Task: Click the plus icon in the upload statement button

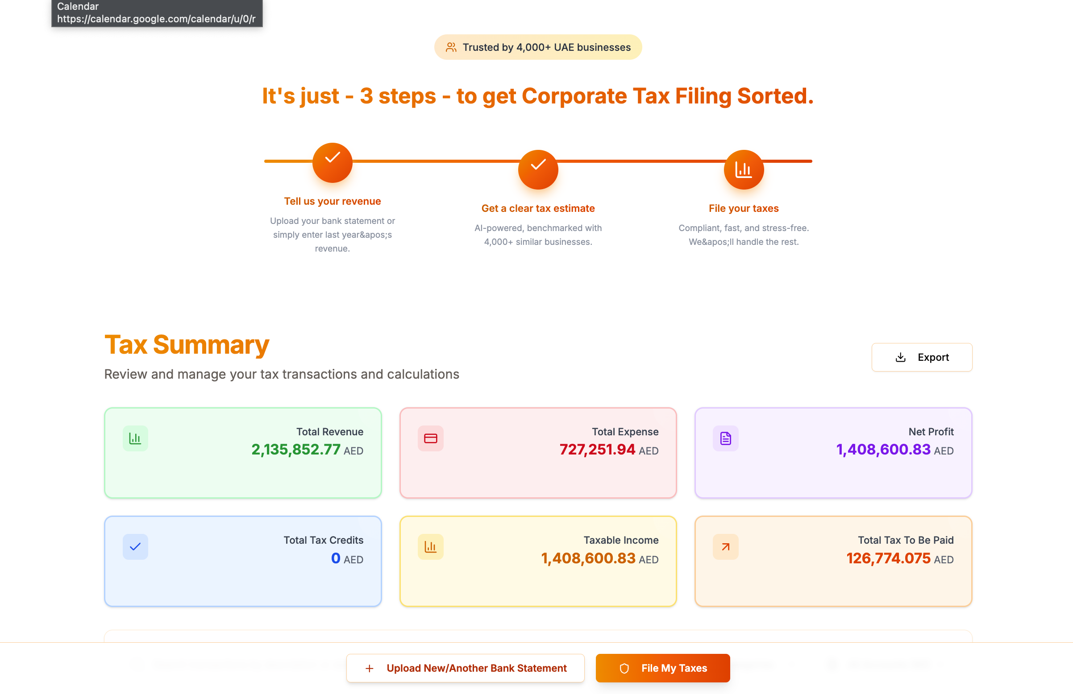Action: [370, 668]
